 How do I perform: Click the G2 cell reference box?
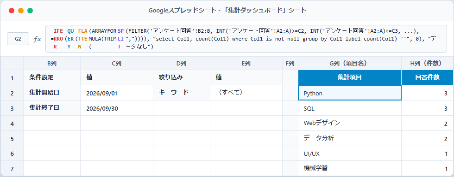point(18,39)
